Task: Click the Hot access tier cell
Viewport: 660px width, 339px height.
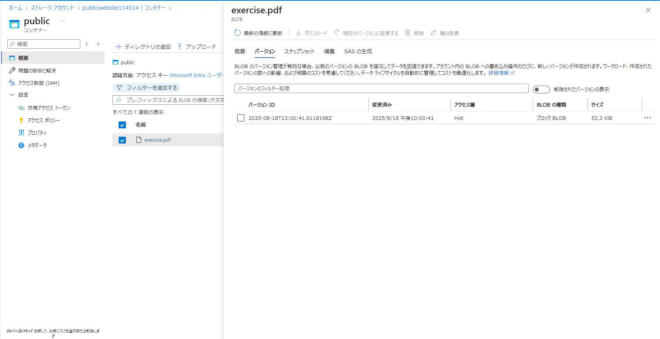Action: click(459, 118)
